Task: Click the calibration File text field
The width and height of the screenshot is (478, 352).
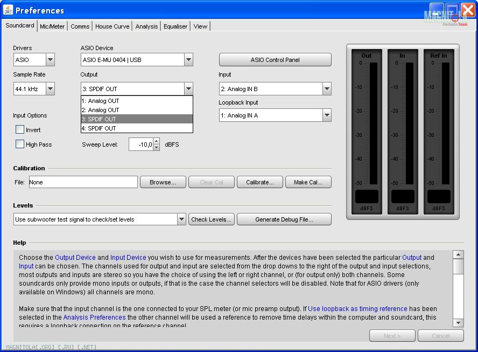Action: click(x=83, y=182)
